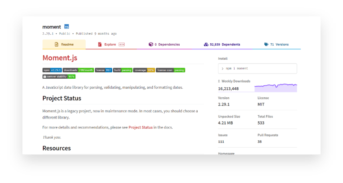
Task: Click the Moment.js red heading
Action: [60, 58]
